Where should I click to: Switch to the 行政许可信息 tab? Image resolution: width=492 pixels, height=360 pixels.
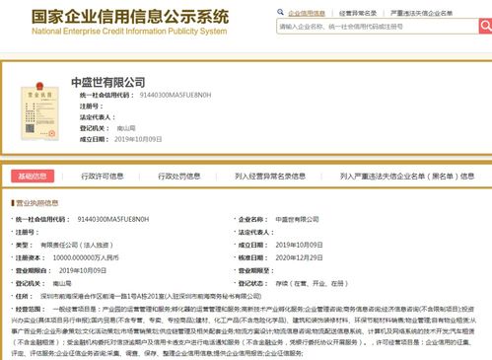coord(103,177)
